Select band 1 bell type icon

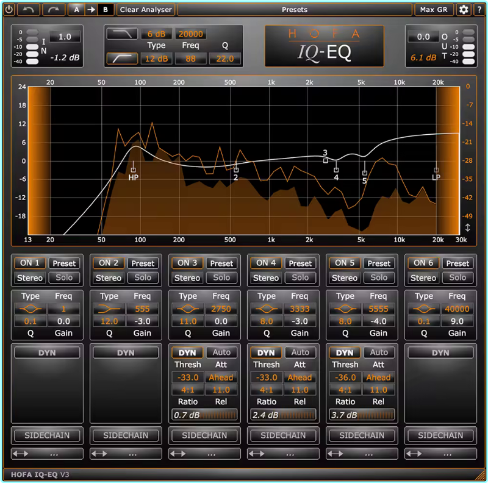30,309
